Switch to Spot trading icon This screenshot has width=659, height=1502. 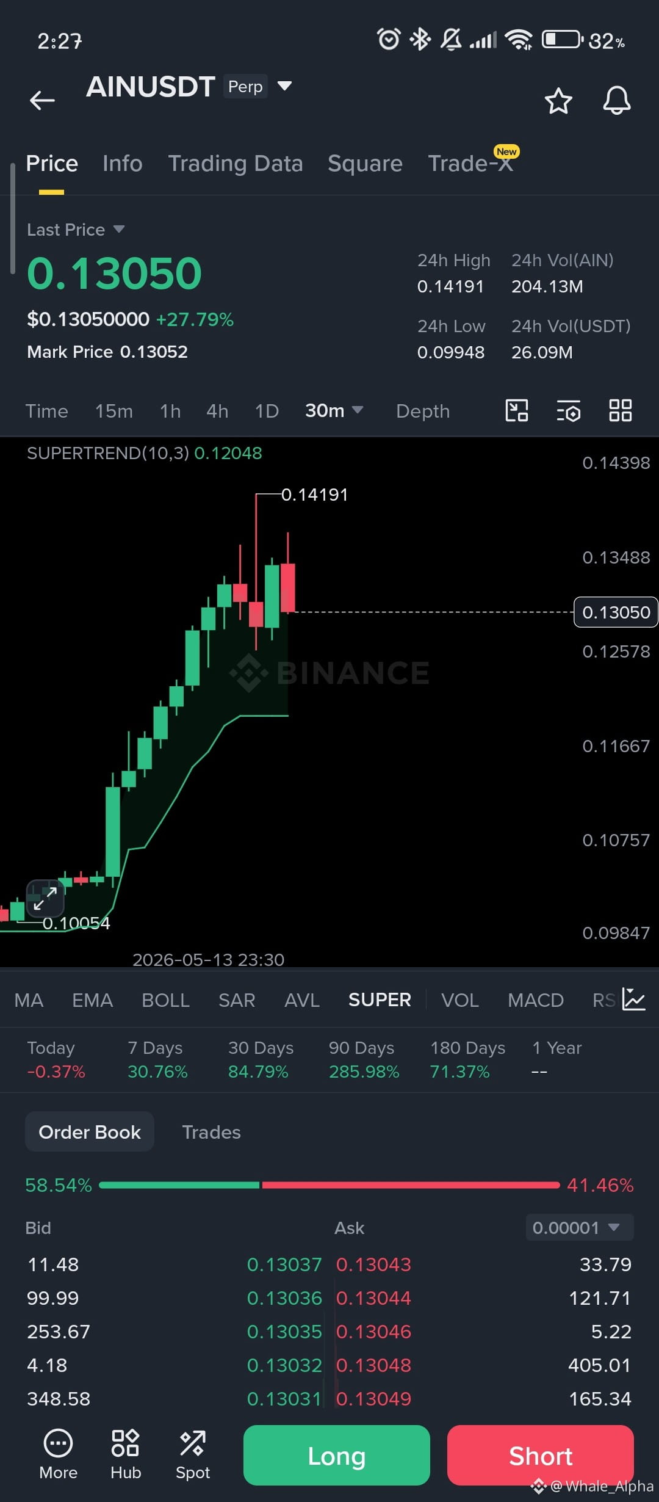[x=193, y=1455]
